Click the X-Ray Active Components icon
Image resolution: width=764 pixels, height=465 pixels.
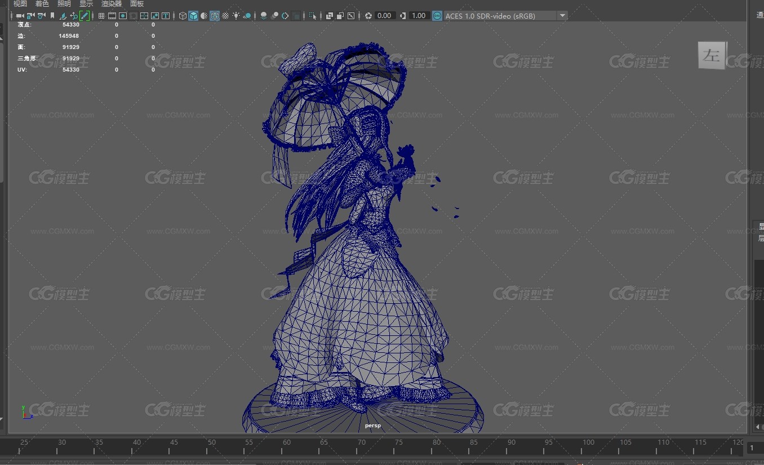pyautogui.click(x=340, y=16)
